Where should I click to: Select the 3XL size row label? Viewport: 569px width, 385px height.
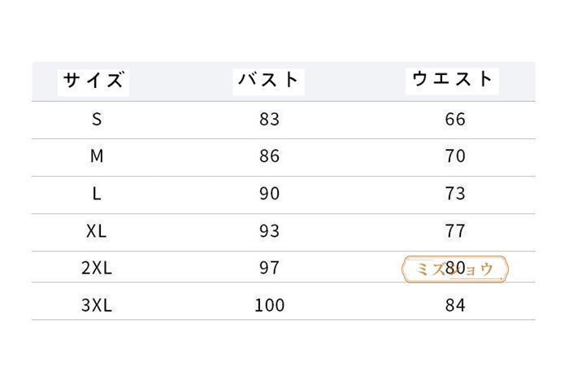click(x=97, y=306)
